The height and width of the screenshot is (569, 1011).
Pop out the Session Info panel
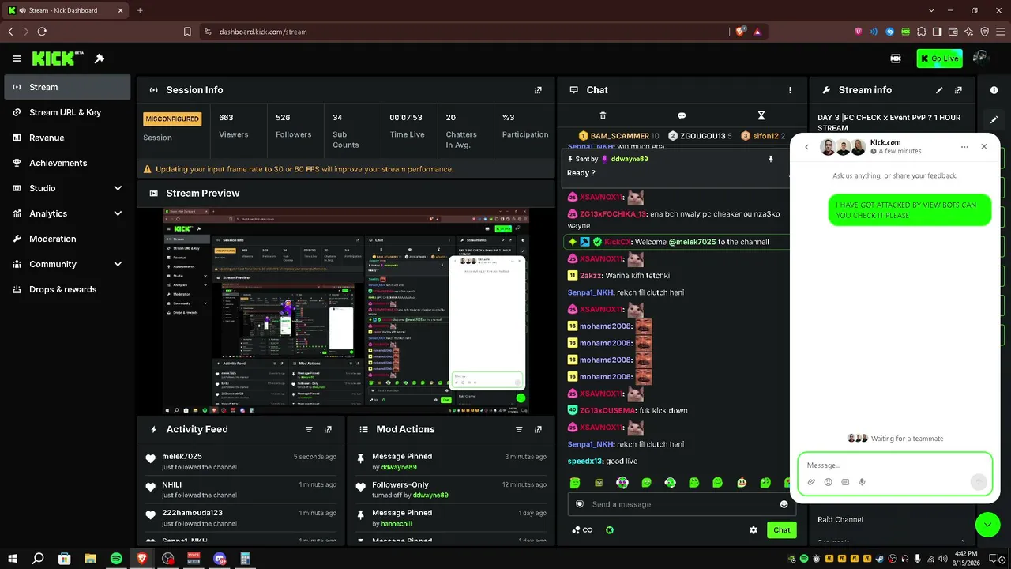(538, 90)
